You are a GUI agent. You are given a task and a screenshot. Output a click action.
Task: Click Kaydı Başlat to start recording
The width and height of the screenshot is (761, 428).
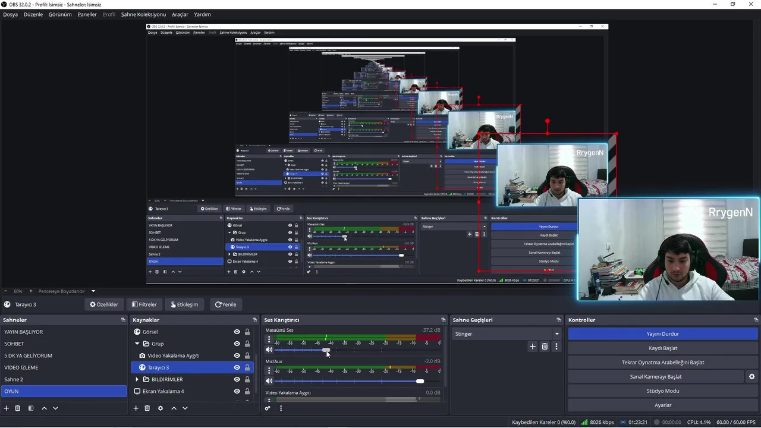pos(663,348)
